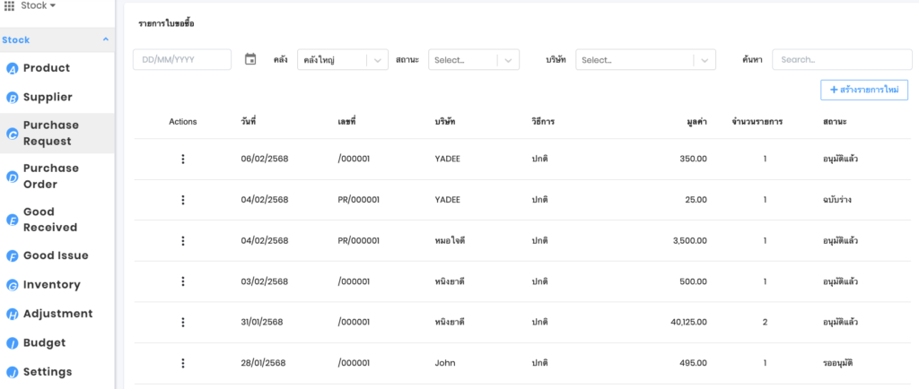Viewport: 919px width, 389px height.
Task: Click the DD/MM/YYYY date input field
Action: [x=182, y=59]
